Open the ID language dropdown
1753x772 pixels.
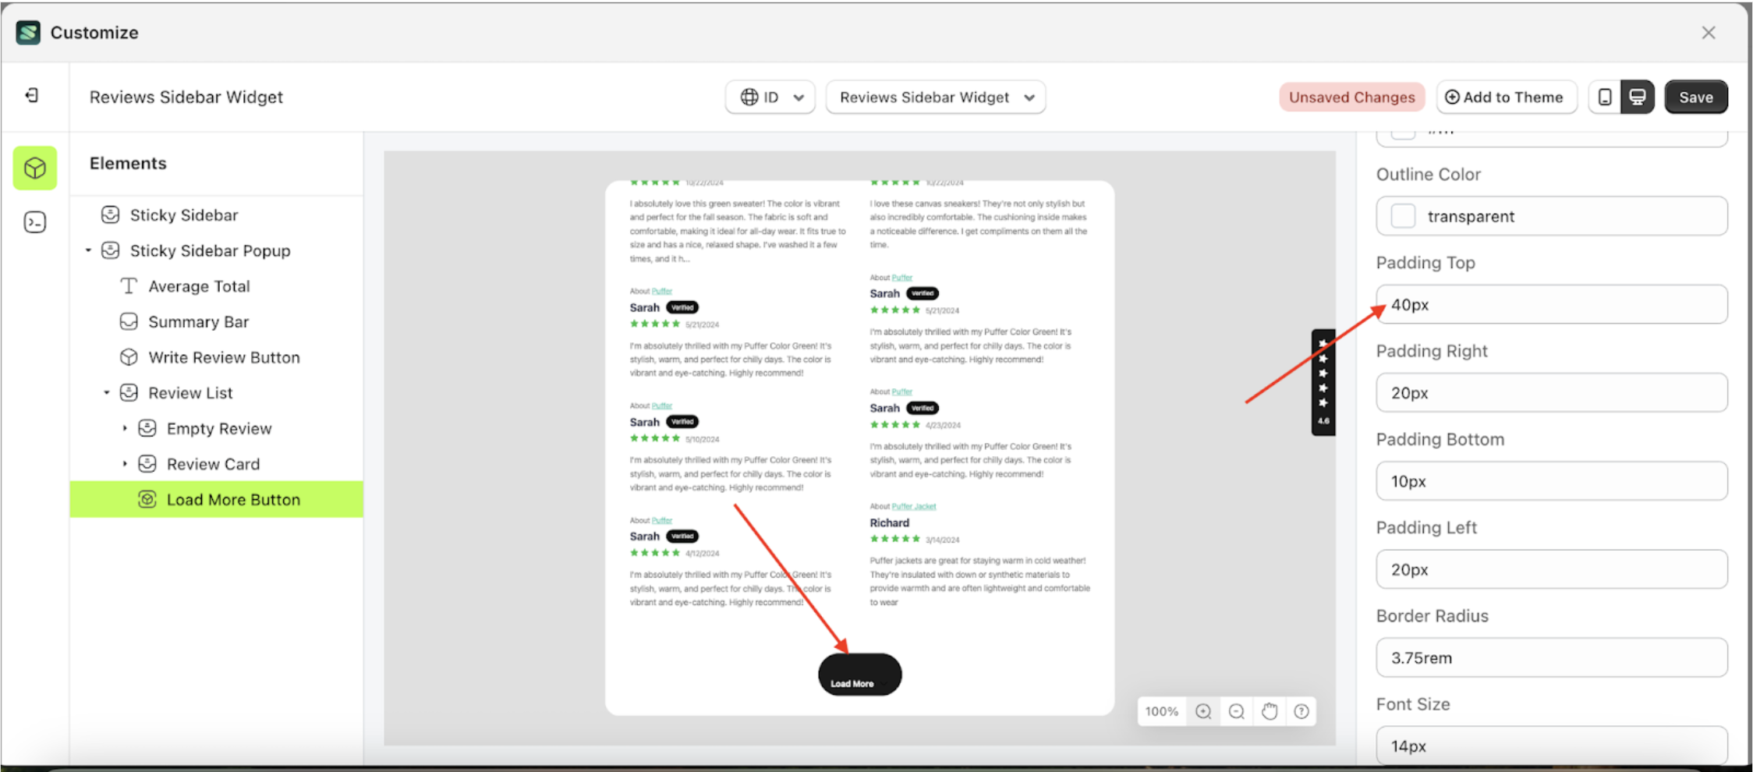pyautogui.click(x=770, y=97)
